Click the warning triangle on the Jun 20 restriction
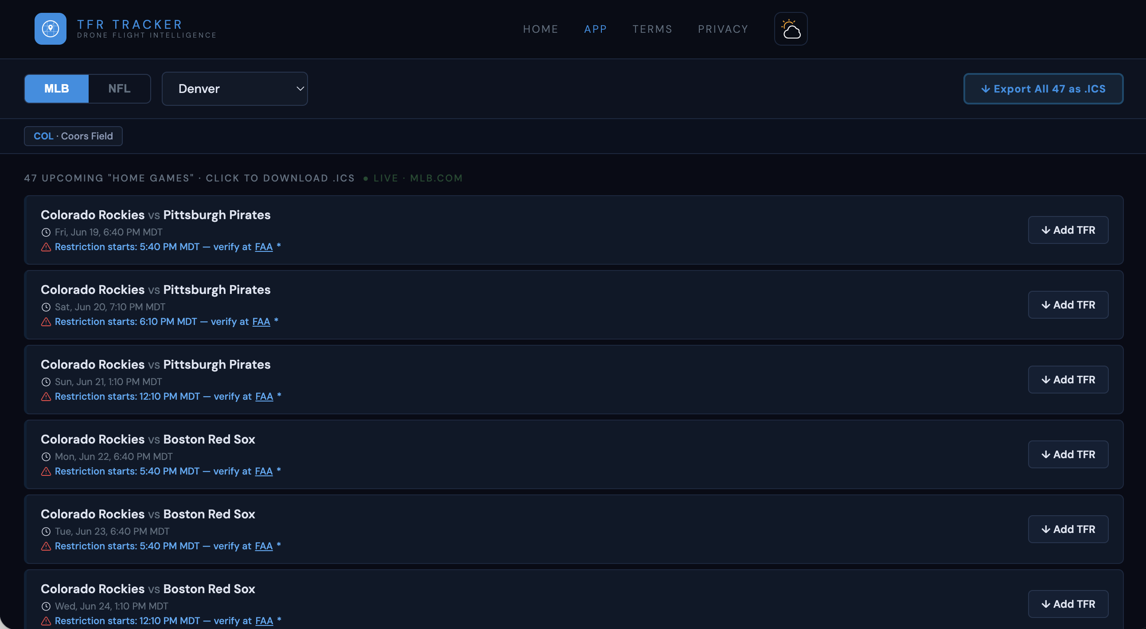The width and height of the screenshot is (1146, 629). click(x=46, y=322)
